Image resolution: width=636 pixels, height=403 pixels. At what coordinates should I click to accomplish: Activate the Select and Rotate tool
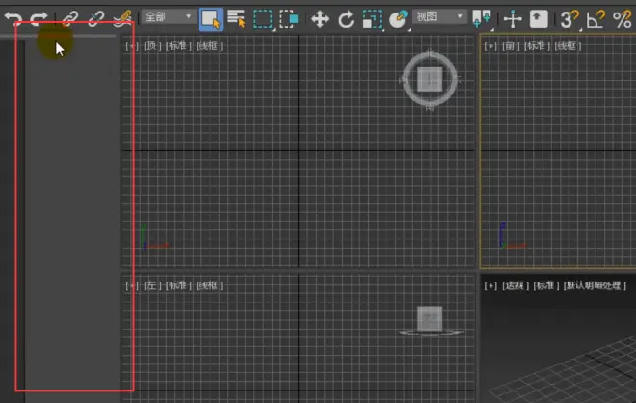point(346,19)
